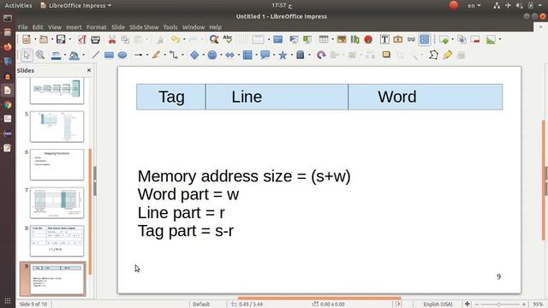This screenshot has width=548, height=308.
Task: Click Activities in the top bar
Action: point(18,5)
